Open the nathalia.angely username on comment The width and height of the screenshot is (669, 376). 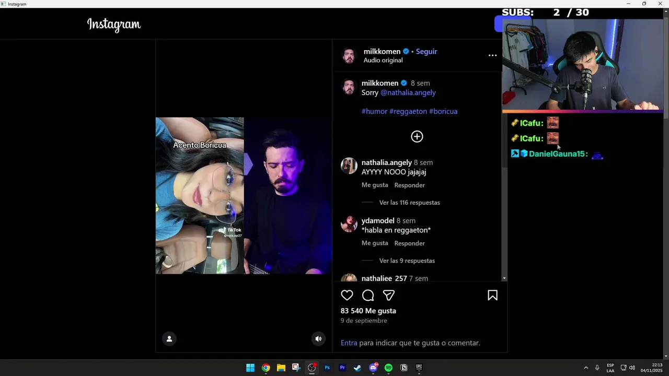pos(387,162)
